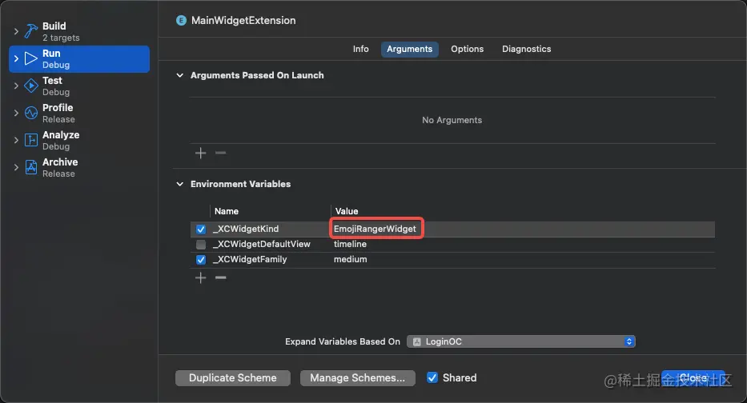Disable the _XCWidgetKind variable checkbox

(x=201, y=229)
